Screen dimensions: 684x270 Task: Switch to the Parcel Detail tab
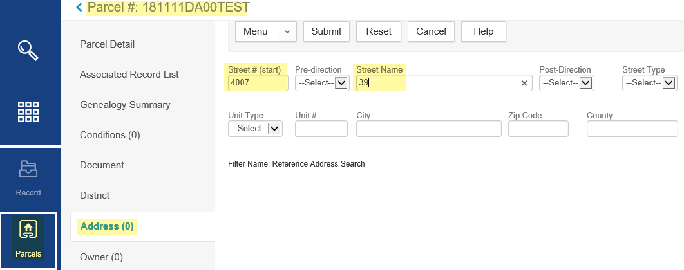click(x=107, y=44)
